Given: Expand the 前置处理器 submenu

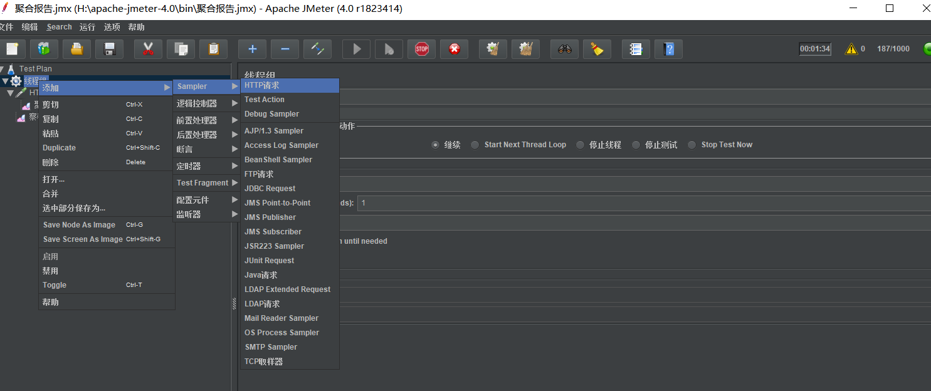Looking at the screenshot, I should click(x=206, y=120).
